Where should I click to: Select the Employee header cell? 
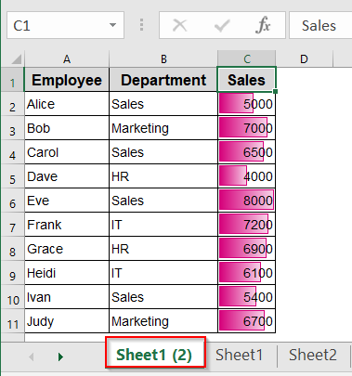click(67, 80)
